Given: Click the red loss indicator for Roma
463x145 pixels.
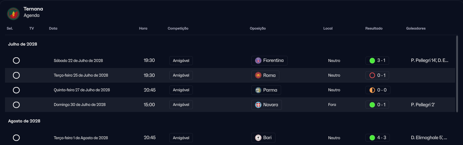Looking at the screenshot, I should pyautogui.click(x=372, y=75).
